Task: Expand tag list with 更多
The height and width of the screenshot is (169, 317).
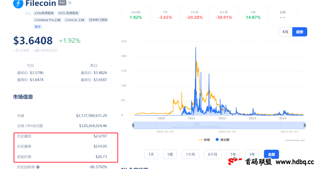Action: click(38, 27)
